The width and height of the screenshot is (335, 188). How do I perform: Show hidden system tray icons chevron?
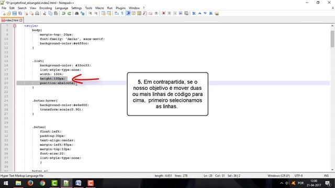pos(282,183)
